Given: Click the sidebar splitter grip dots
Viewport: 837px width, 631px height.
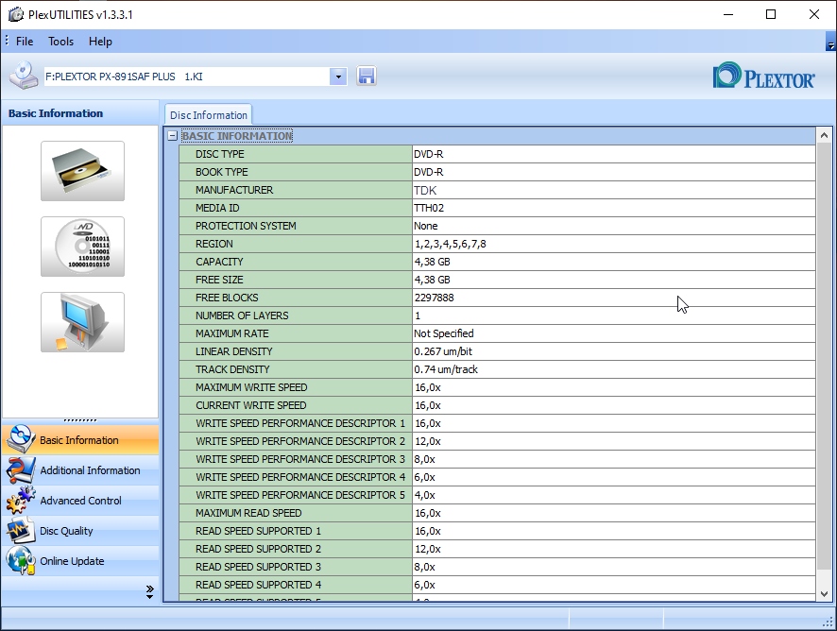Looking at the screenshot, I should (x=80, y=420).
